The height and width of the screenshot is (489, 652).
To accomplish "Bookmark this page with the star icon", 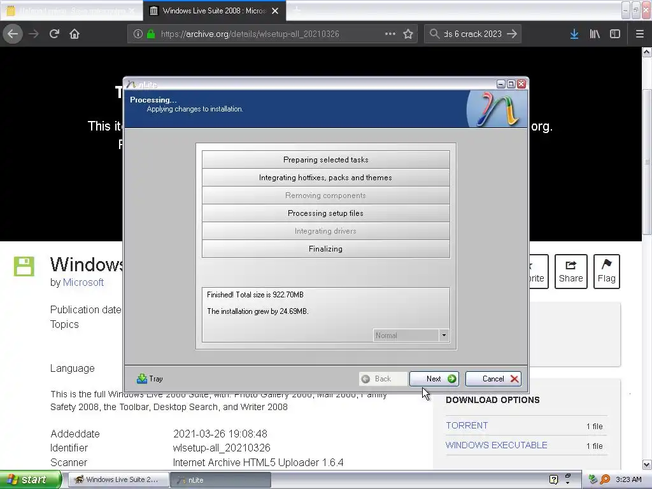I will [x=408, y=34].
